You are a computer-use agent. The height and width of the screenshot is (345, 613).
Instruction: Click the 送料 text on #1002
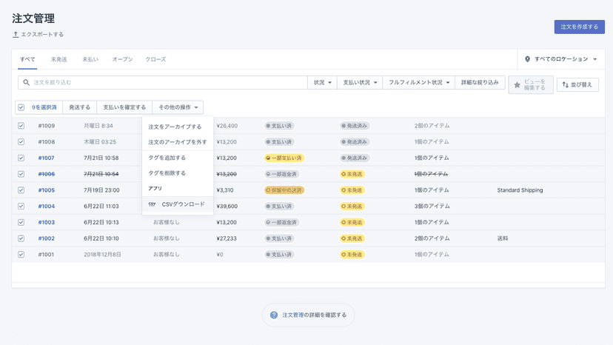503,238
